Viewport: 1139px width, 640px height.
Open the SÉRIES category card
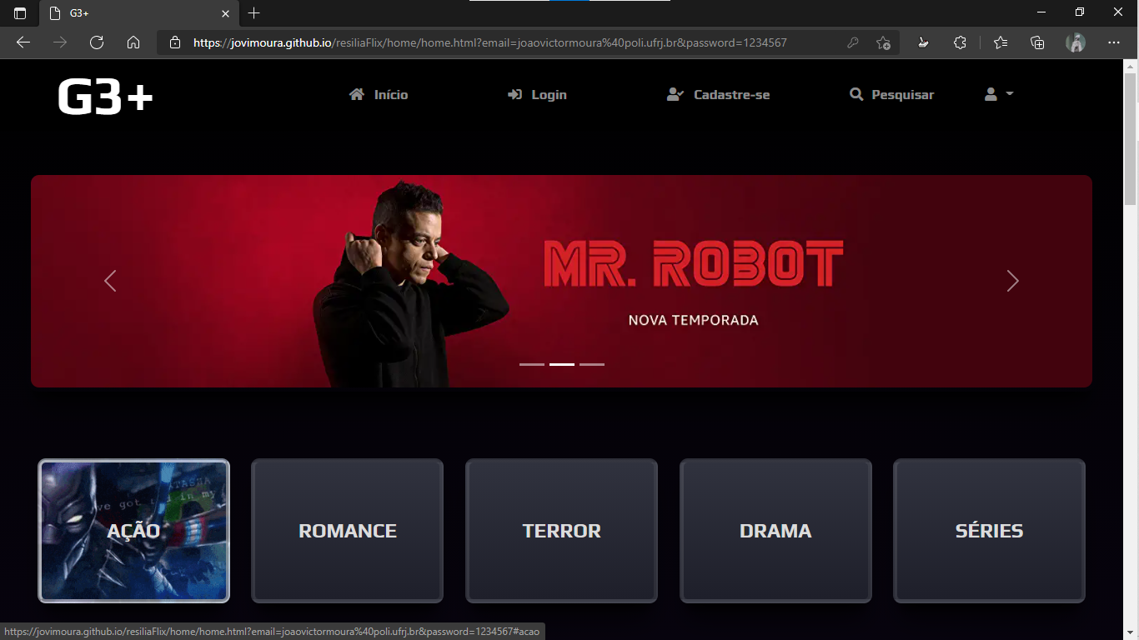click(989, 531)
